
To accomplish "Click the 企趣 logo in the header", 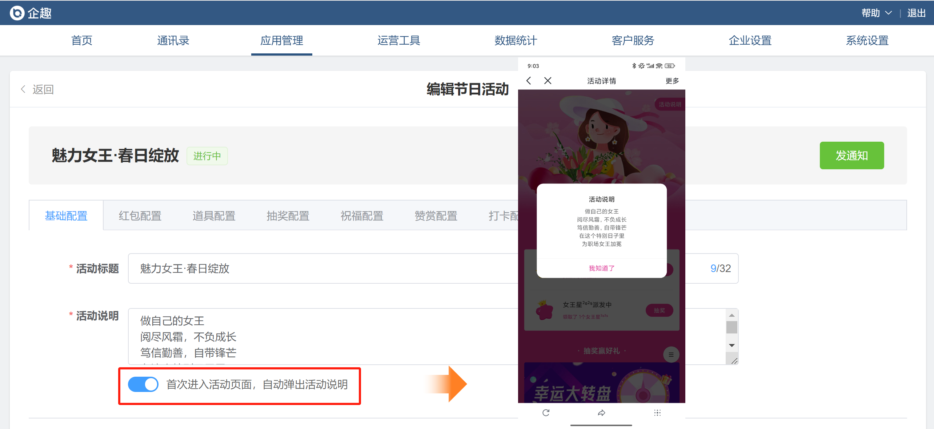I will point(31,13).
